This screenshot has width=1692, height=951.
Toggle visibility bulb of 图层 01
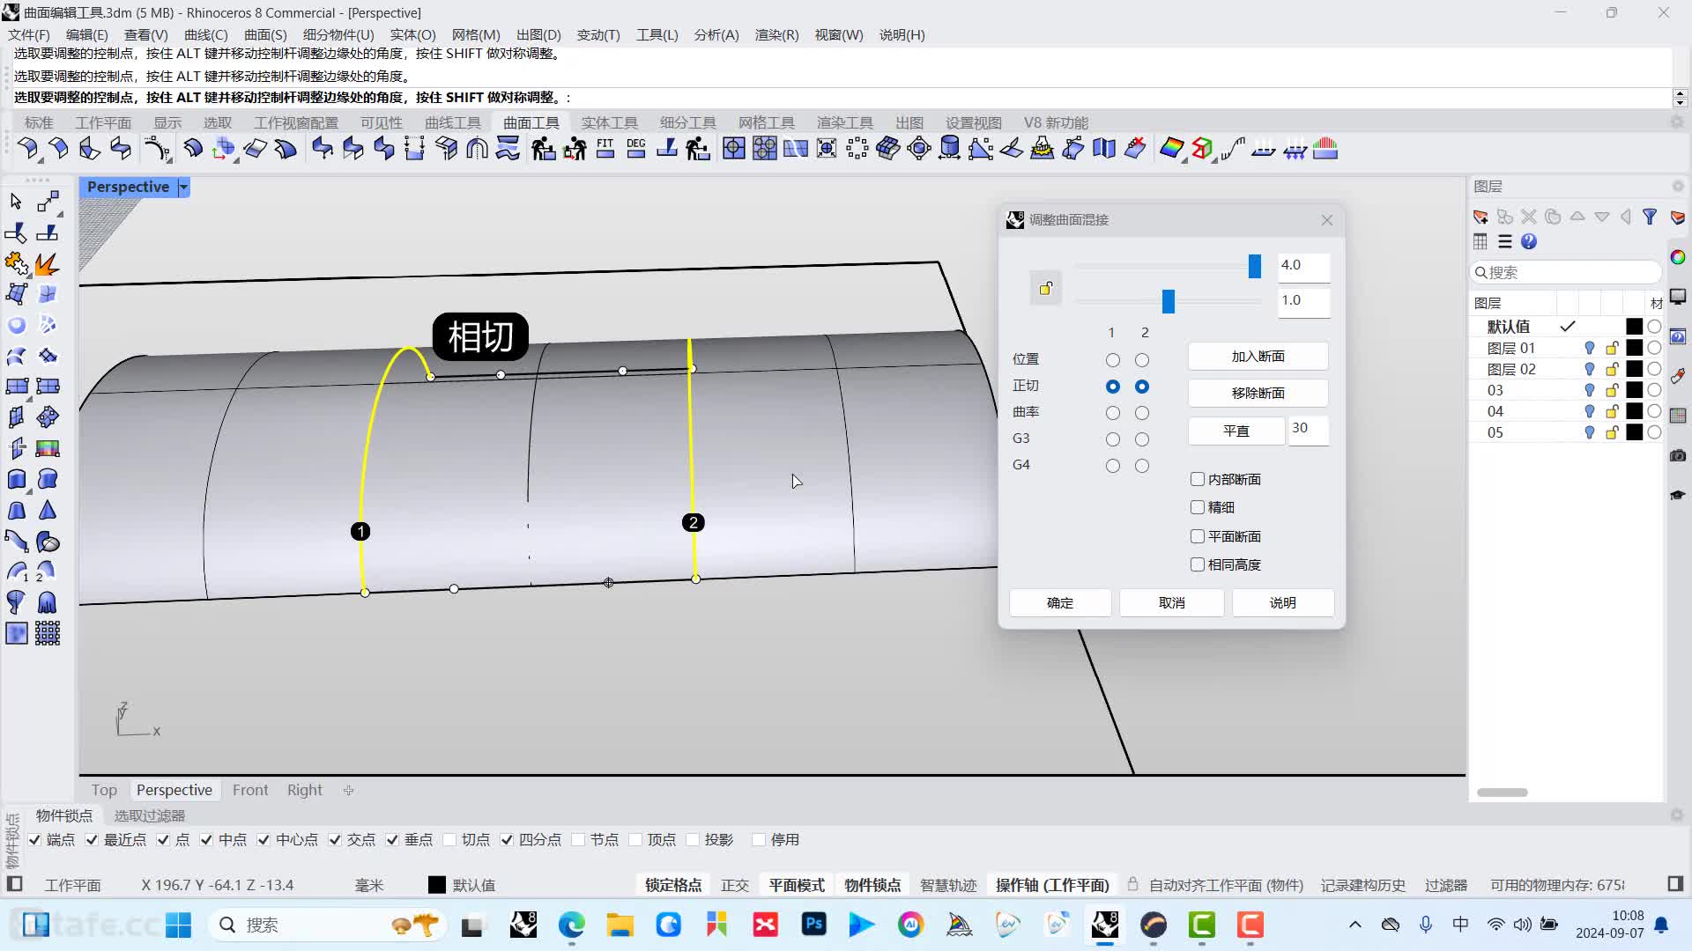pos(1590,348)
